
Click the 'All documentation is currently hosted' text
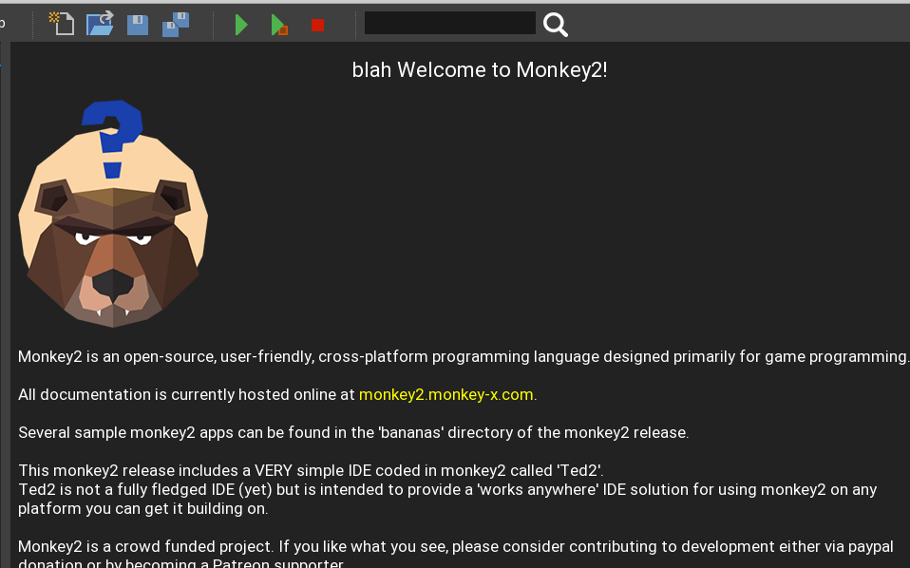[x=186, y=394]
